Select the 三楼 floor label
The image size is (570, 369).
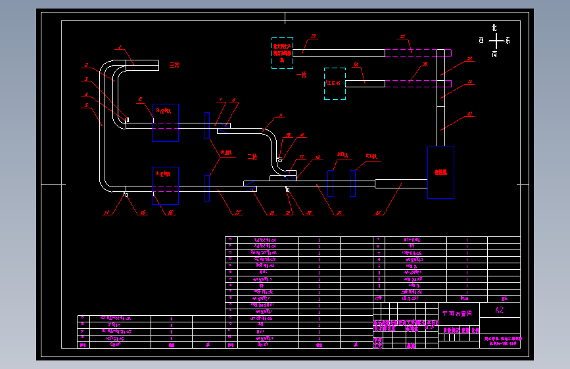click(x=174, y=65)
